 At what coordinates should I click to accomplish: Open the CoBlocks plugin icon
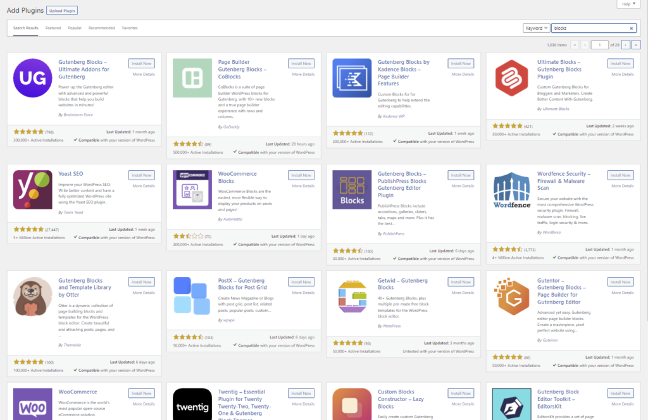click(192, 78)
